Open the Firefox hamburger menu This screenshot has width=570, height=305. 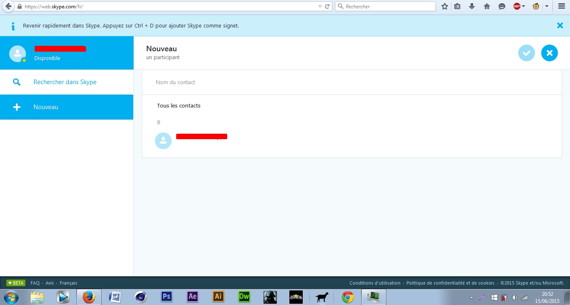[562, 6]
